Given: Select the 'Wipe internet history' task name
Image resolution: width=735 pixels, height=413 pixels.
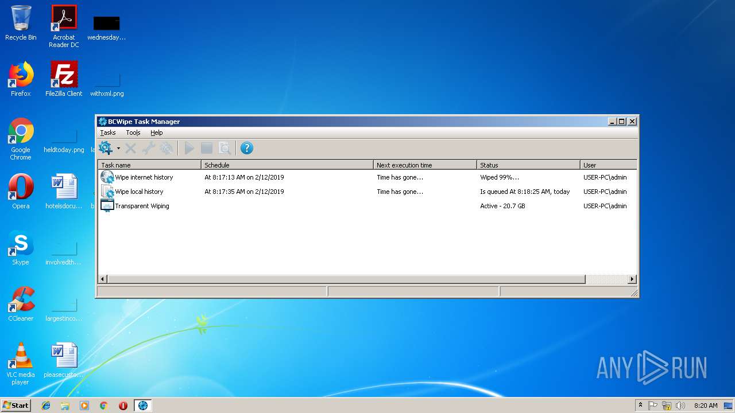Looking at the screenshot, I should tap(144, 177).
